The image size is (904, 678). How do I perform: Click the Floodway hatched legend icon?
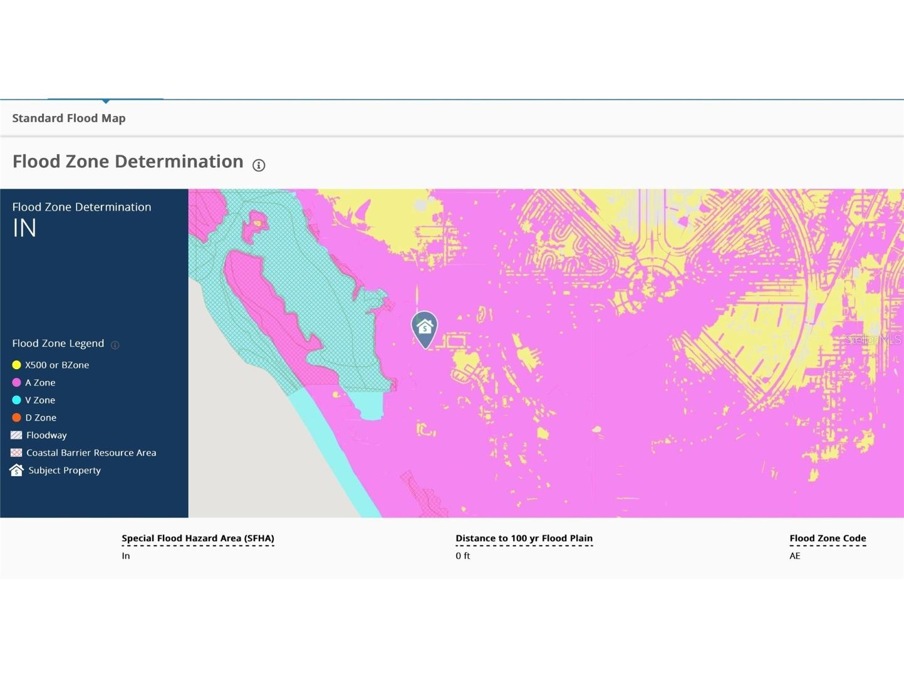coord(17,435)
